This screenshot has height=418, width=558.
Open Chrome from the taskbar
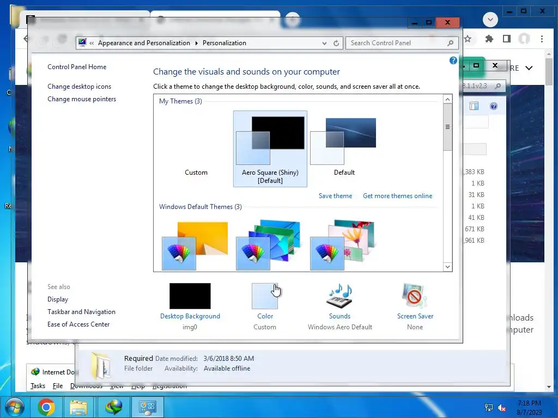point(46,407)
